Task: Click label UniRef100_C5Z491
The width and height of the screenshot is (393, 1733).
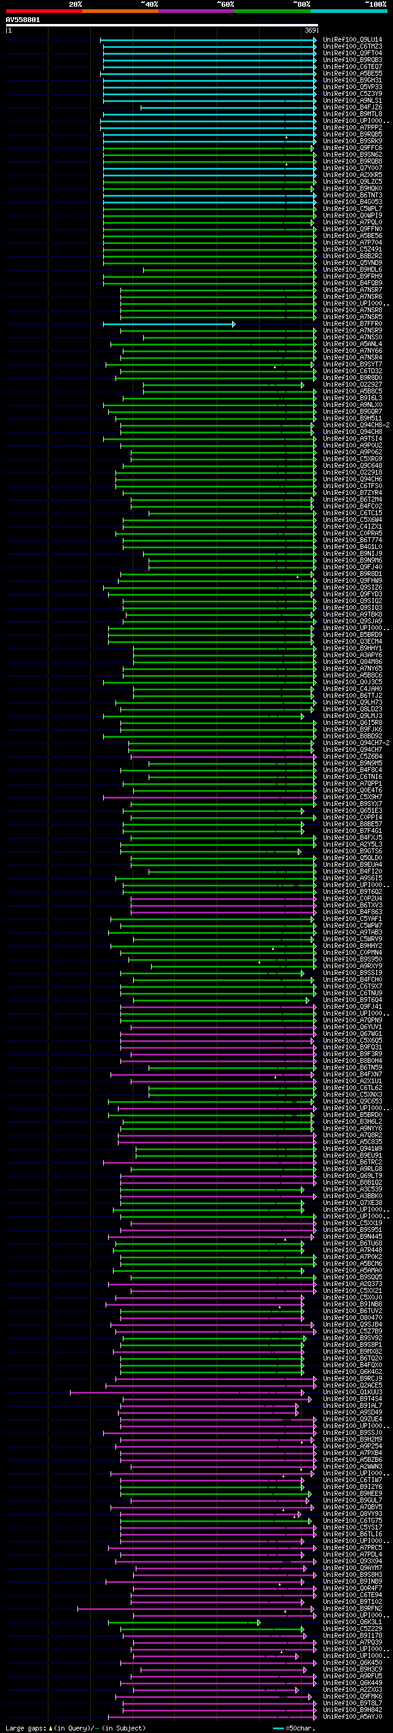Action: point(352,249)
